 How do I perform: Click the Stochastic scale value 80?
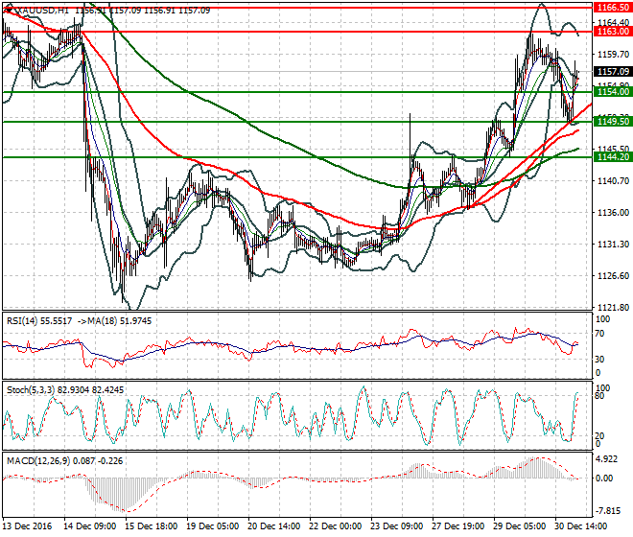[600, 396]
